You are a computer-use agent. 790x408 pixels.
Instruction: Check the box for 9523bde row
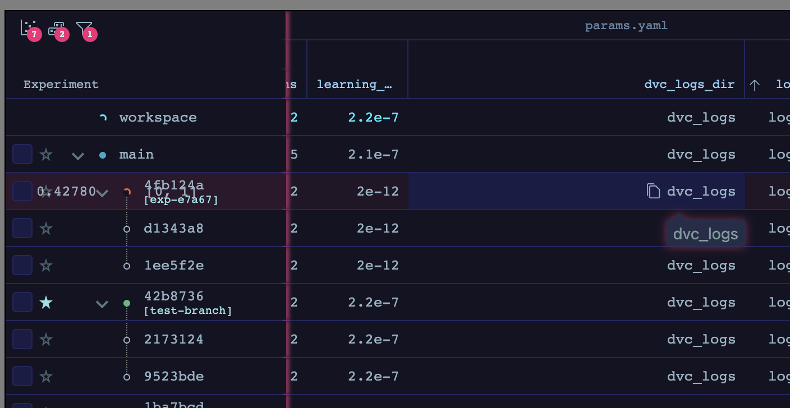(x=22, y=376)
